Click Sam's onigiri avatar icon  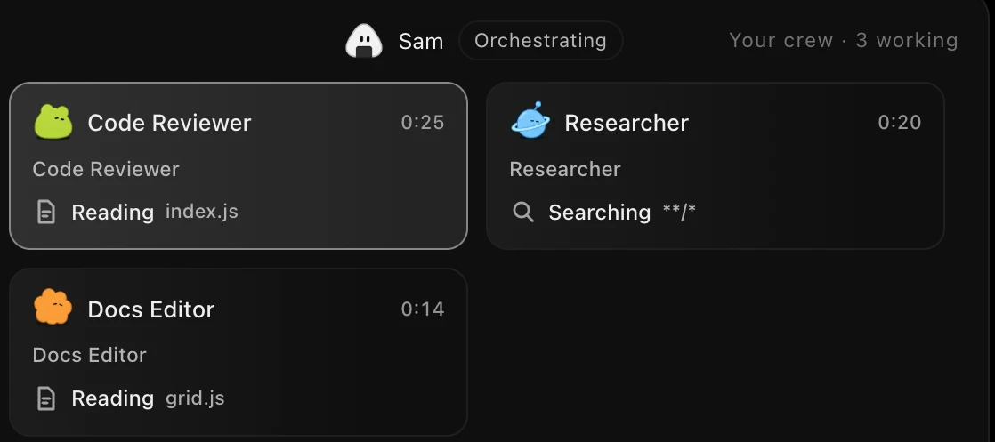click(364, 41)
